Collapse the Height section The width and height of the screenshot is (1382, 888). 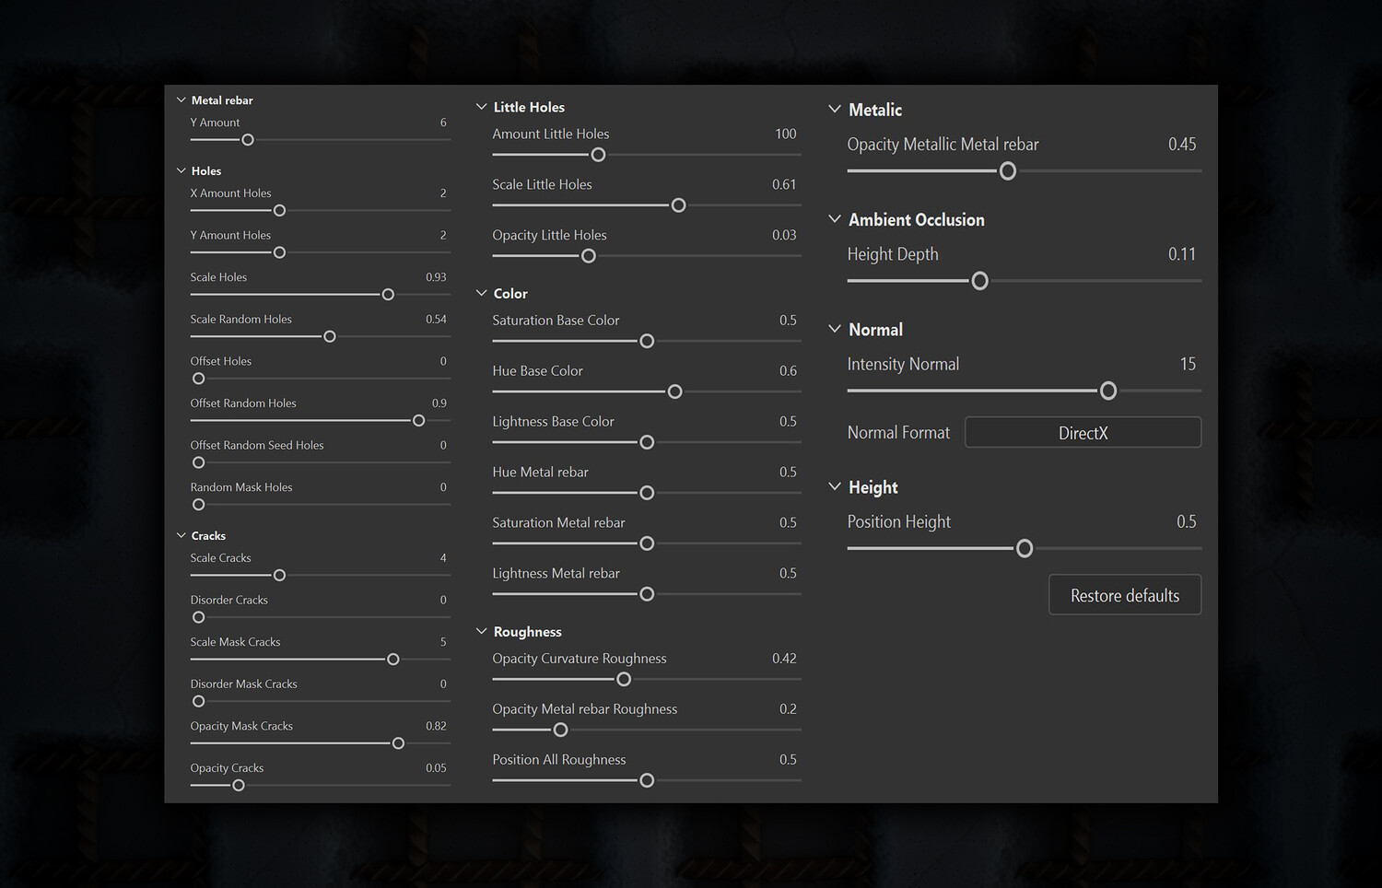tap(835, 486)
